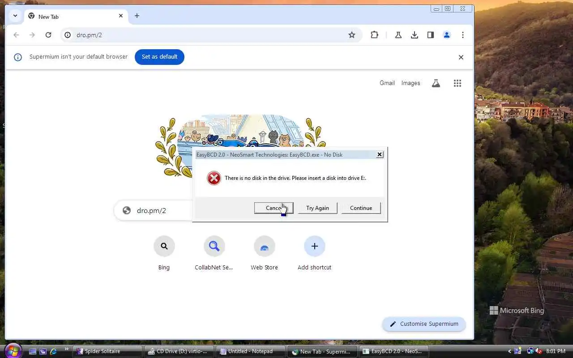Click the browser Back arrow

coord(16,35)
